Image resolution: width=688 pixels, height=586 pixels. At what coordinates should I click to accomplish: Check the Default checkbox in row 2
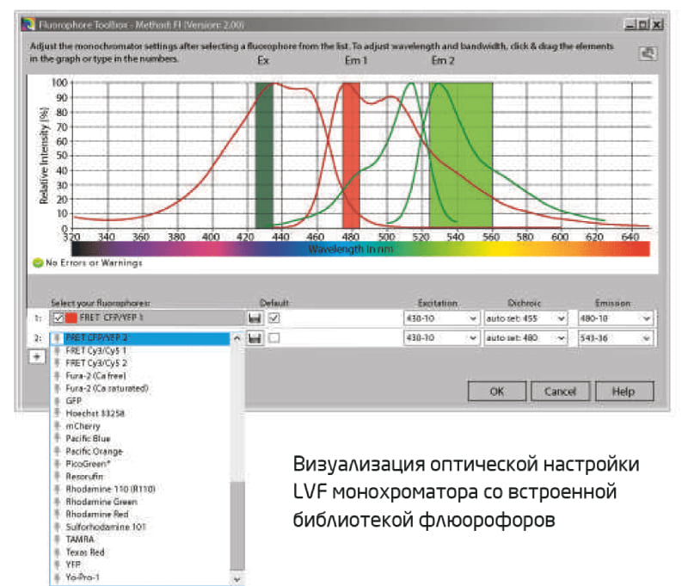274,337
